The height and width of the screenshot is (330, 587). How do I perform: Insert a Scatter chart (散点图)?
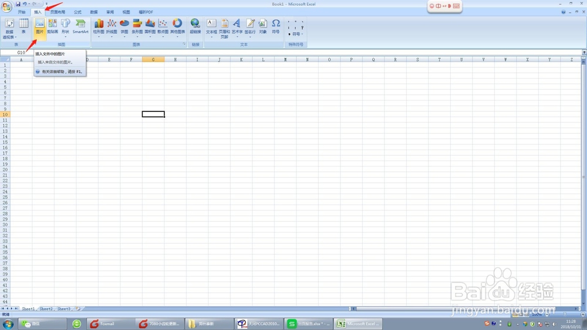[163, 28]
